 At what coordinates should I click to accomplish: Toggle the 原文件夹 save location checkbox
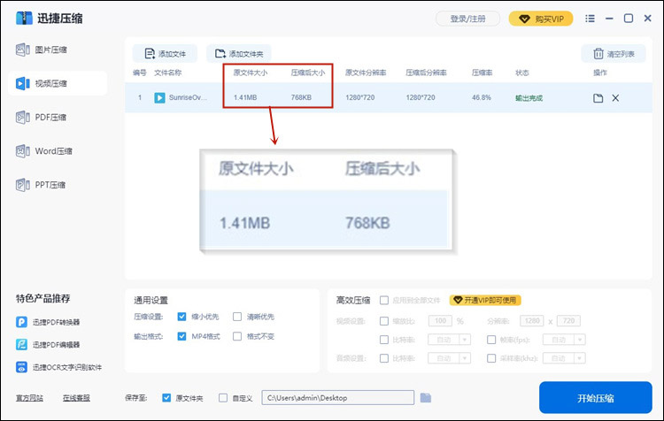[x=166, y=398]
